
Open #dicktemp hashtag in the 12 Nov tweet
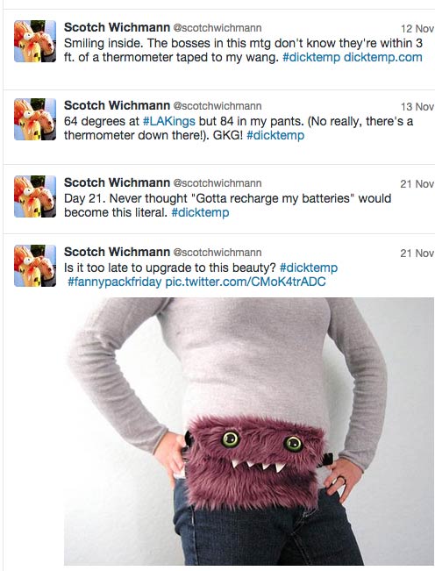point(311,58)
